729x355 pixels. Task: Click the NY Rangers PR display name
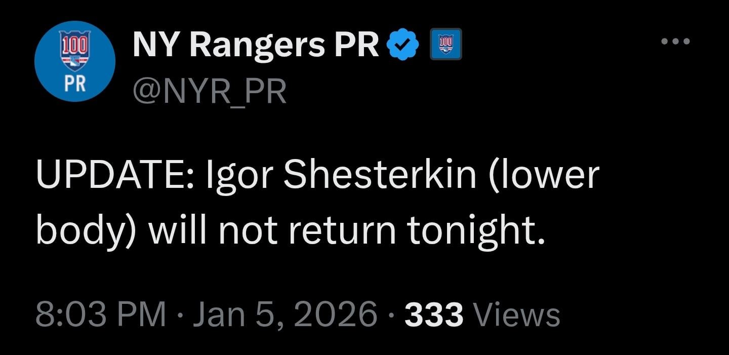point(253,44)
